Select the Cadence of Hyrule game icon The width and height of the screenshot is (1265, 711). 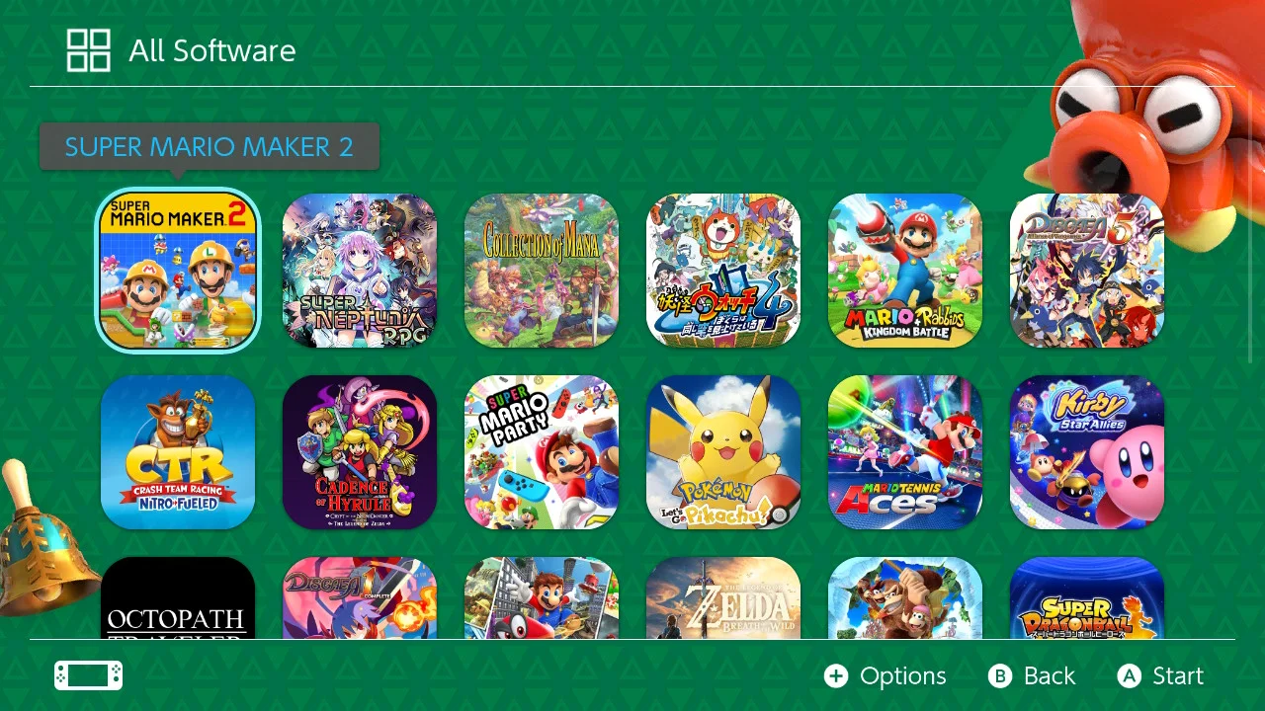360,451
